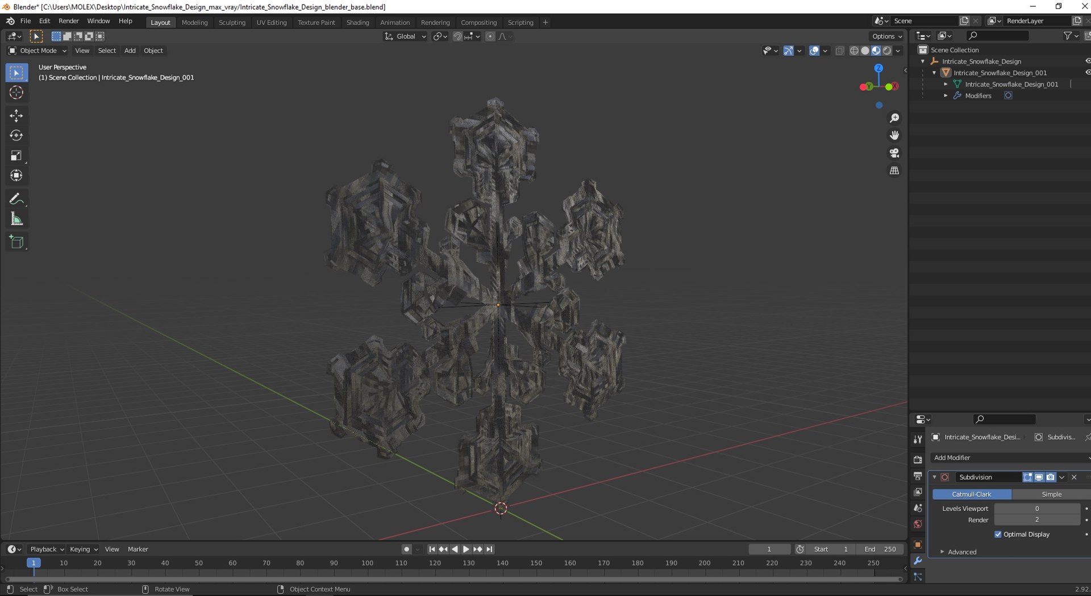Click the Render levels value field
This screenshot has height=596, width=1091.
[1037, 520]
